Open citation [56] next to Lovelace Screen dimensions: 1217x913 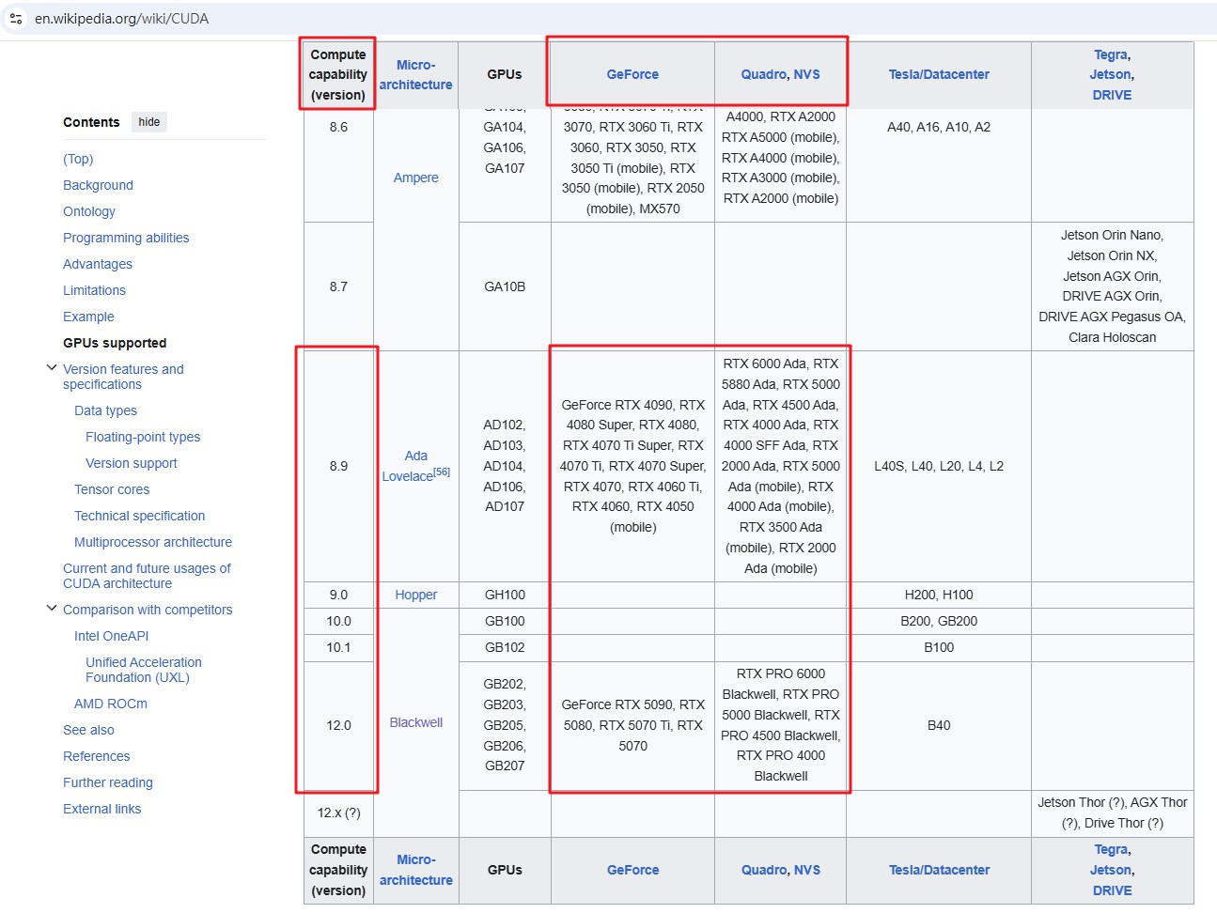tap(442, 472)
